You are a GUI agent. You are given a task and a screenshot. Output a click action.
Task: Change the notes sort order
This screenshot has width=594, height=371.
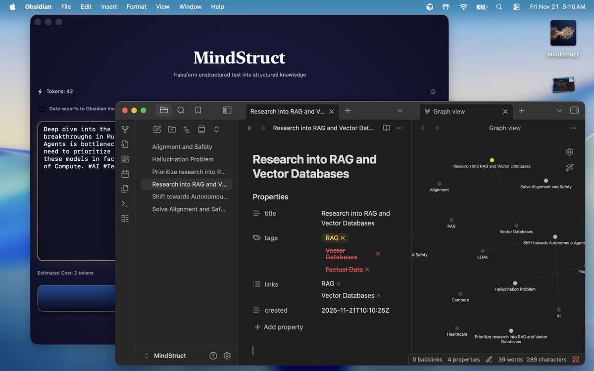(x=187, y=129)
